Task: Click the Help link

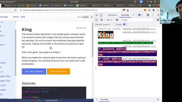Action: tap(23, 17)
